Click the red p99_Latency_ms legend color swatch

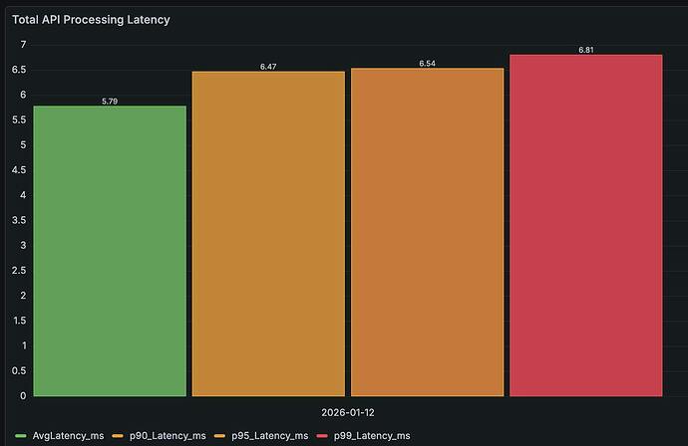(322, 436)
